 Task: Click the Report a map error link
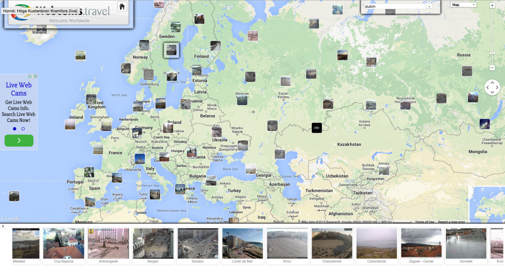[452, 222]
